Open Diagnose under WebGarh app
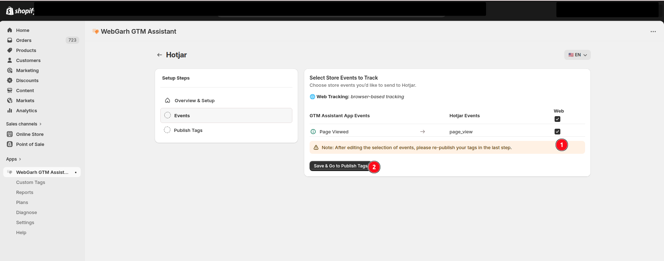Screen dimensions: 664x261 tap(27, 212)
